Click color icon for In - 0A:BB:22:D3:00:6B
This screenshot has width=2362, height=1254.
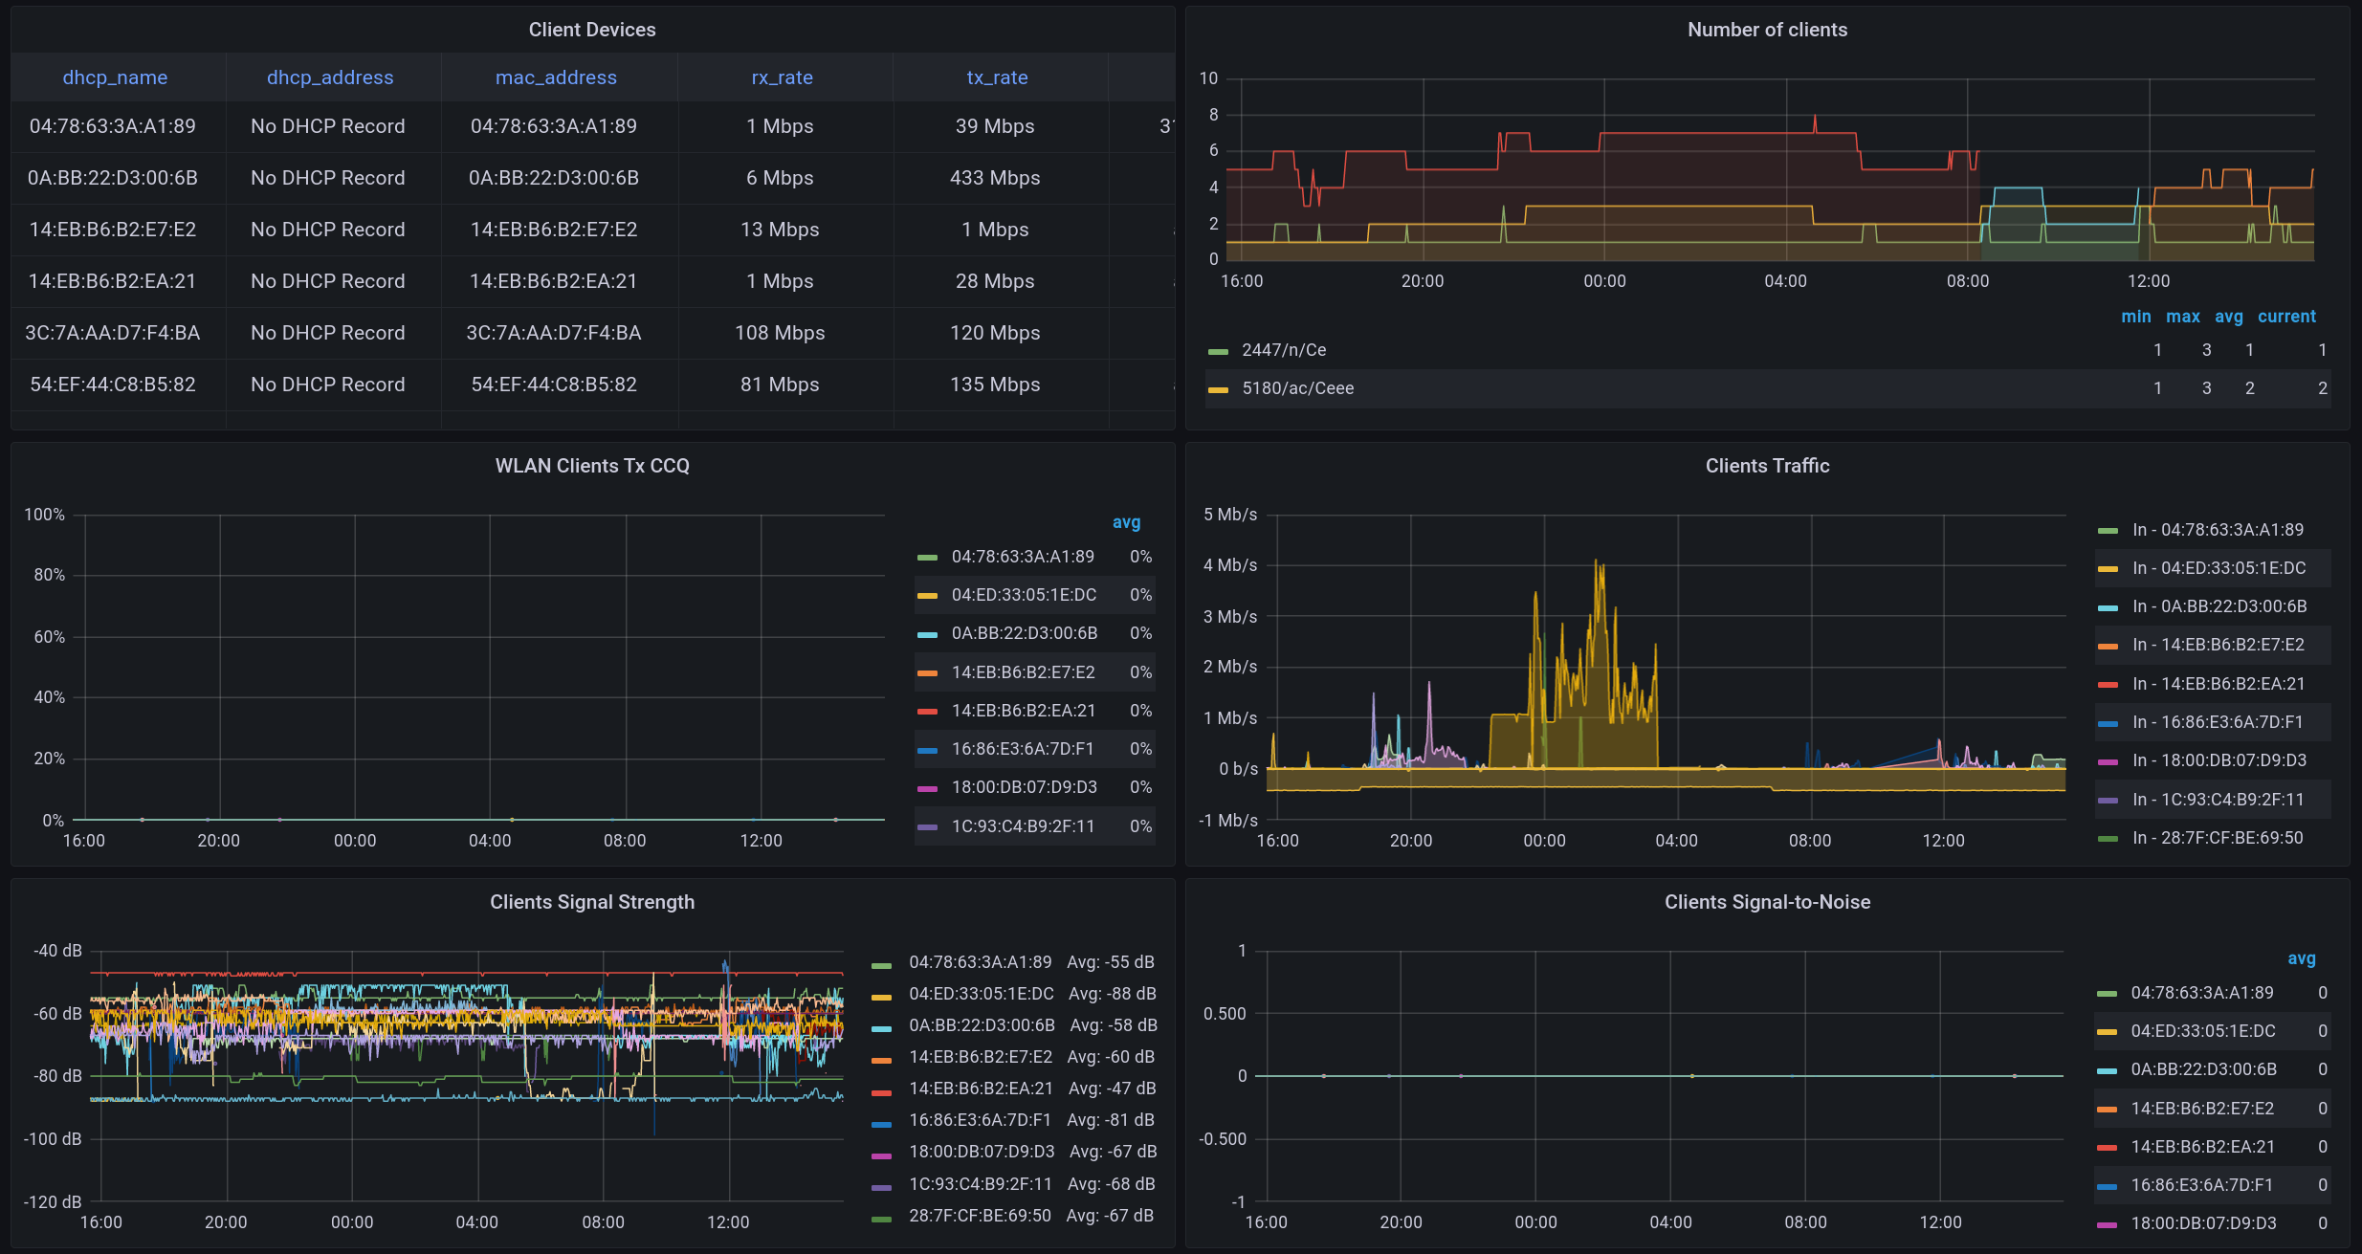pyautogui.click(x=2108, y=607)
